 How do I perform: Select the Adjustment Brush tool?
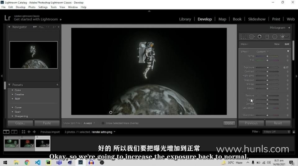(284, 37)
